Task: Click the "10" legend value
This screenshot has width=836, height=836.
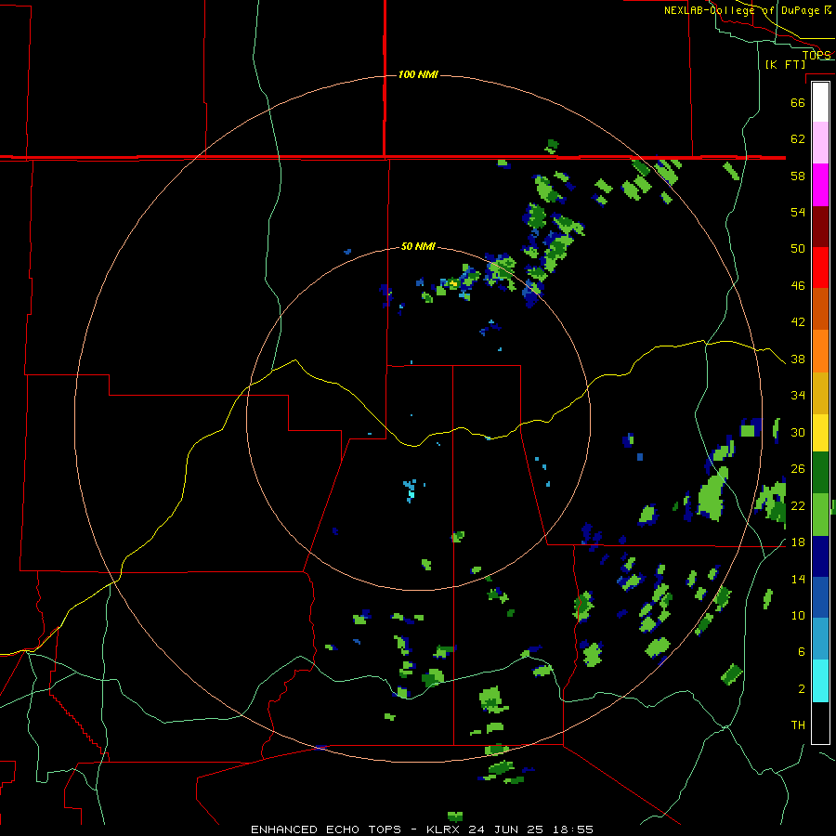Action: tap(798, 615)
